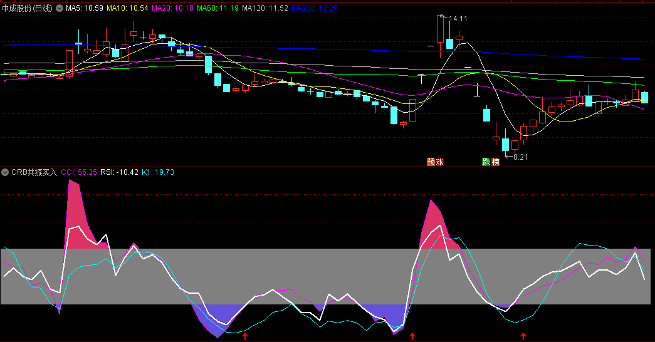Click the 跌榜 signal tag

click(x=491, y=162)
